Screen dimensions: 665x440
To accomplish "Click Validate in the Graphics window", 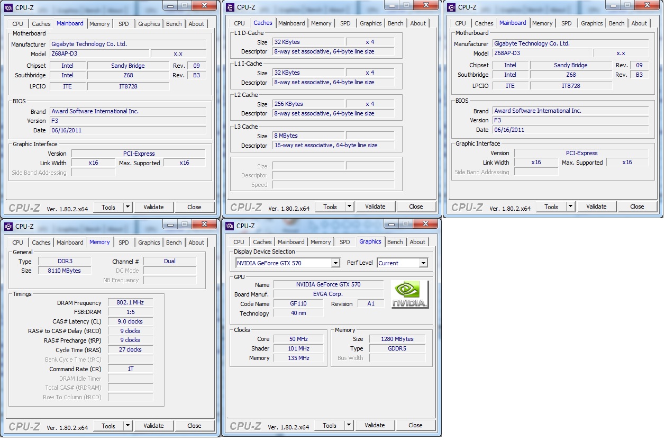I will 375,425.
